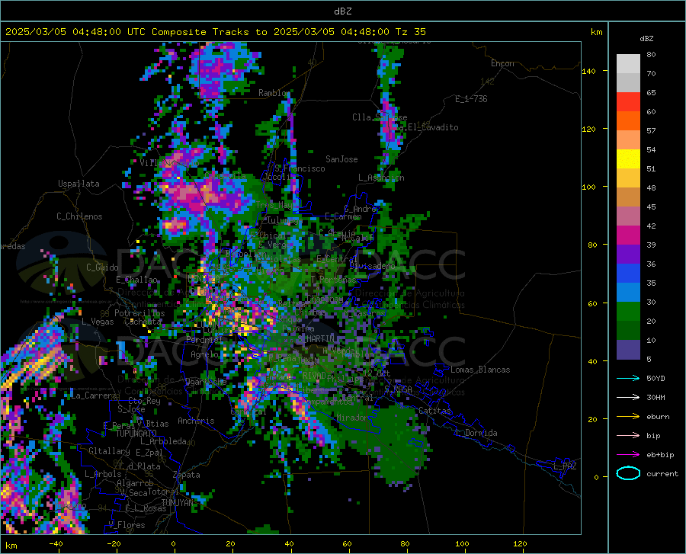
Task: Click the 'V_Flores' map label
Action: 127,525
